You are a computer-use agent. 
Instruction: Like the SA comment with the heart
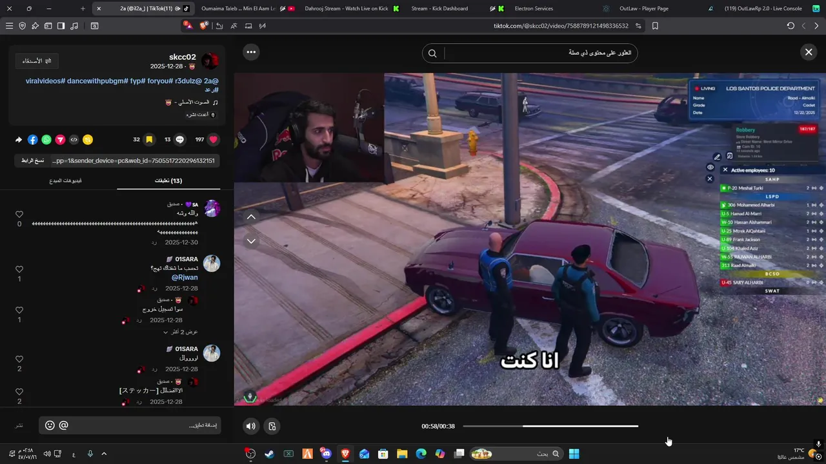pos(19,214)
